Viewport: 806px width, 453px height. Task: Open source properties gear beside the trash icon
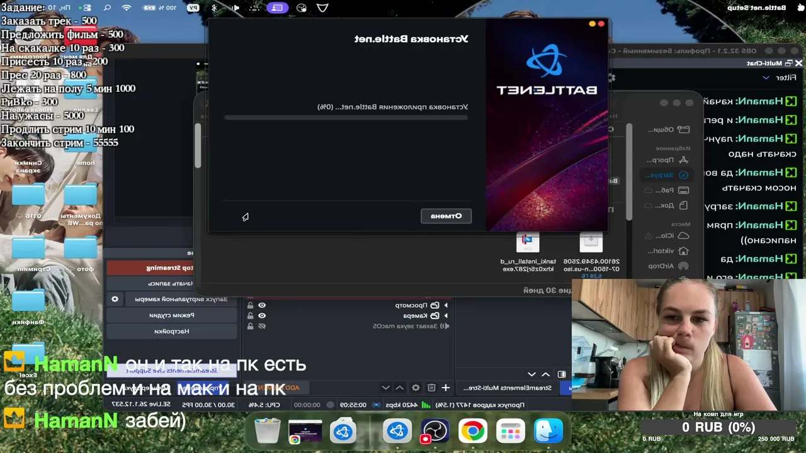[416, 388]
